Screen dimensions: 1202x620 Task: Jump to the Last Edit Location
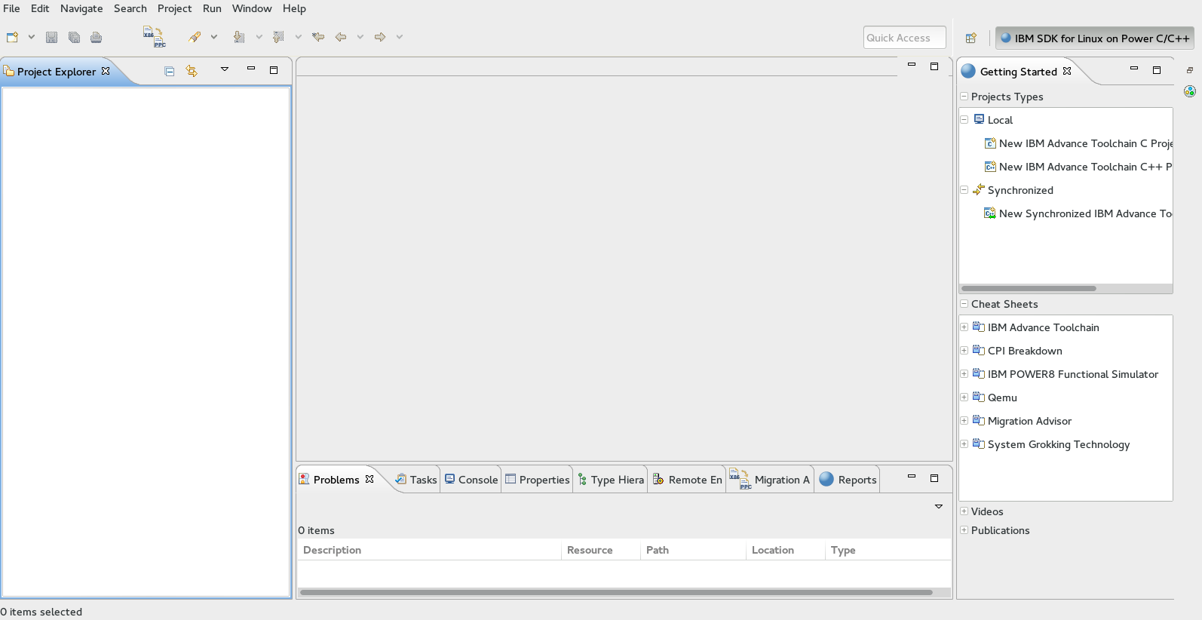[x=318, y=37]
